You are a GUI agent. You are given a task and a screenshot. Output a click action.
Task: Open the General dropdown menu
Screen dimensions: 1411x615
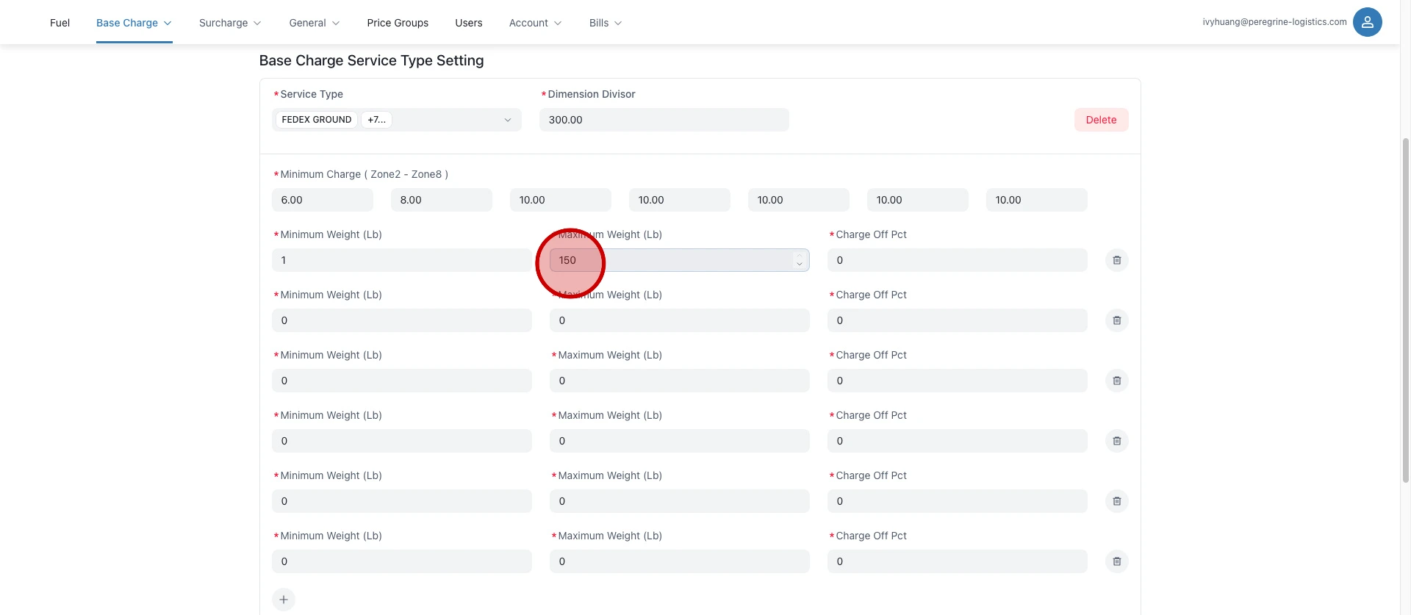[314, 23]
